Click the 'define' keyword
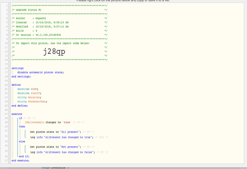 [16, 85]
